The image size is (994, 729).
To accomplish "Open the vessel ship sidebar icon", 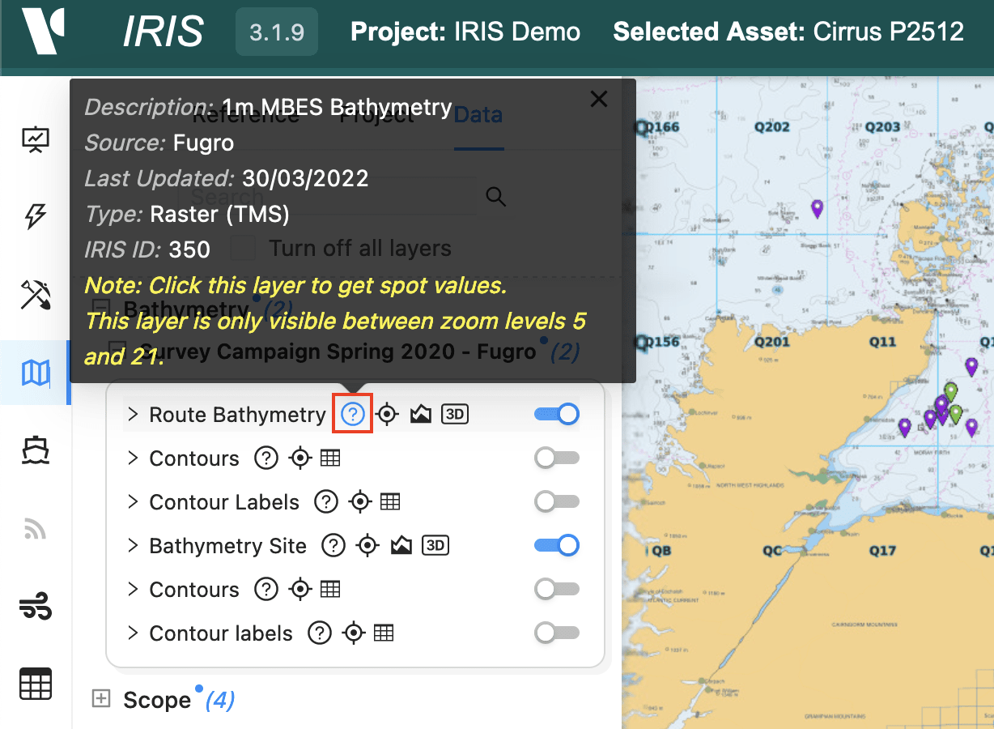I will pos(36,450).
